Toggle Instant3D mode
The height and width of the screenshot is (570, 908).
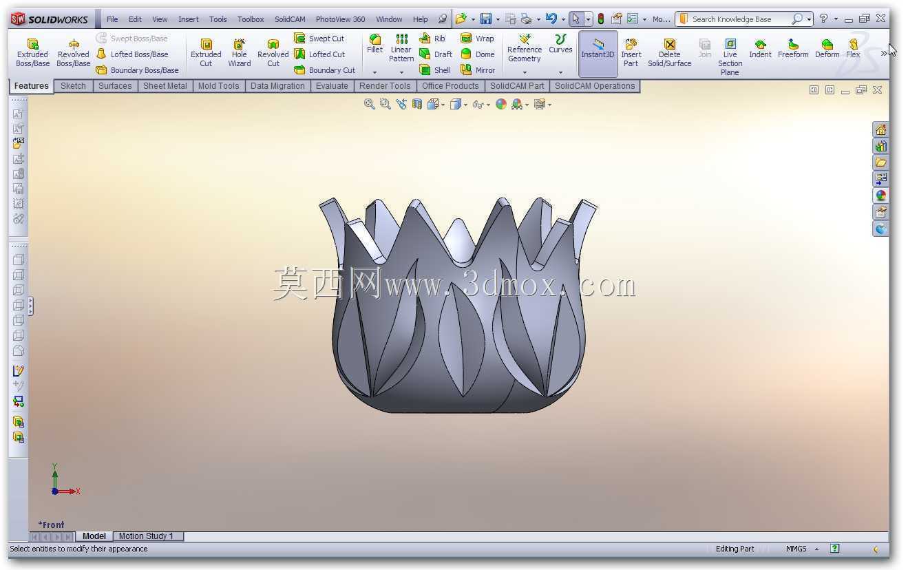coord(598,53)
